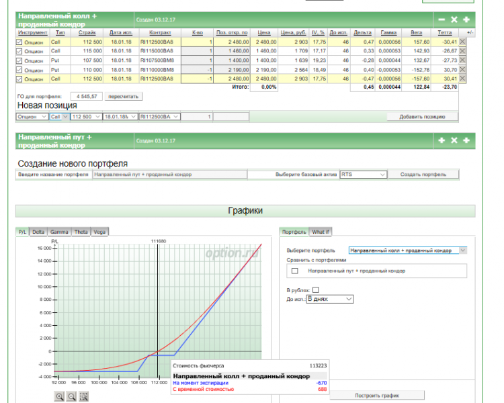Screen dimensions: 504x403
Task: Open the Call/Put dropdown in new position
Action: [59, 117]
